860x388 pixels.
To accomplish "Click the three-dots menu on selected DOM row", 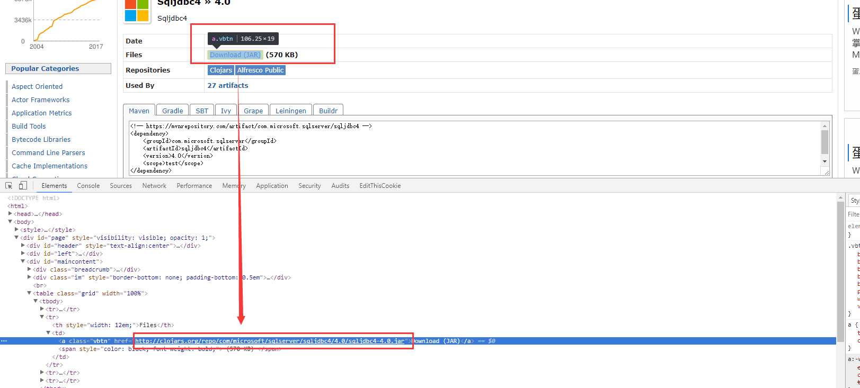I will coord(4,341).
